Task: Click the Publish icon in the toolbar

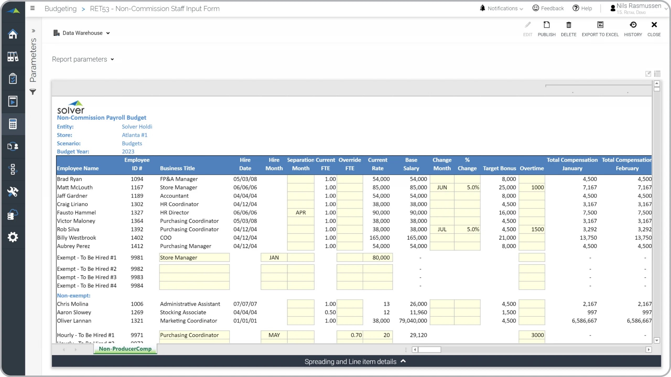Action: click(546, 28)
